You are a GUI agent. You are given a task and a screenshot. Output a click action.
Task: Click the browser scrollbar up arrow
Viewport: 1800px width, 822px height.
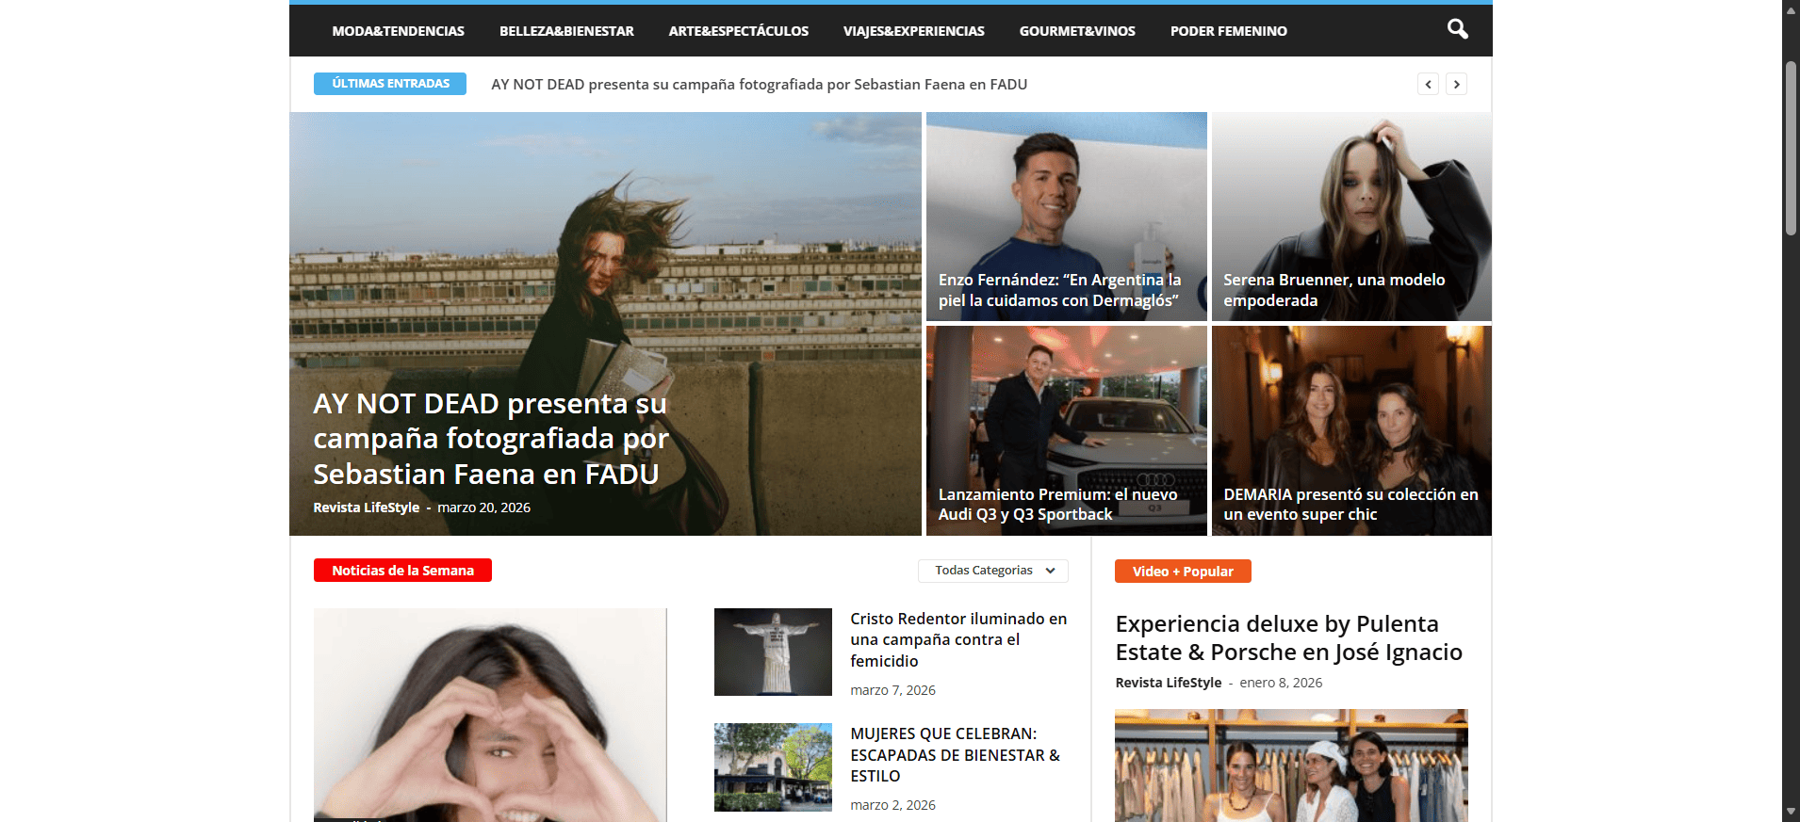[1791, 9]
